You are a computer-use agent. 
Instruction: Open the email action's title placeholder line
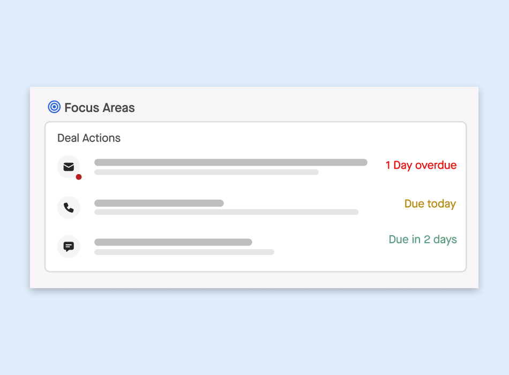(230, 162)
